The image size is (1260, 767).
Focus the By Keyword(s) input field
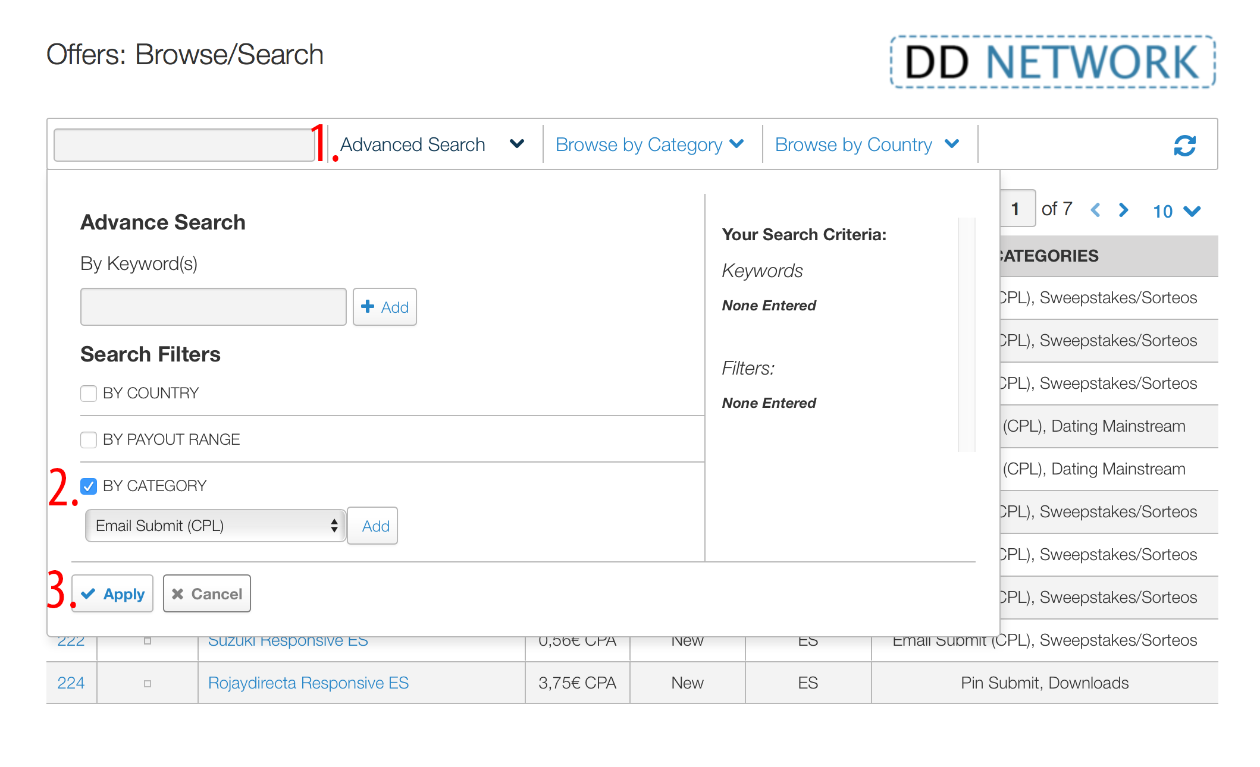[x=214, y=307]
